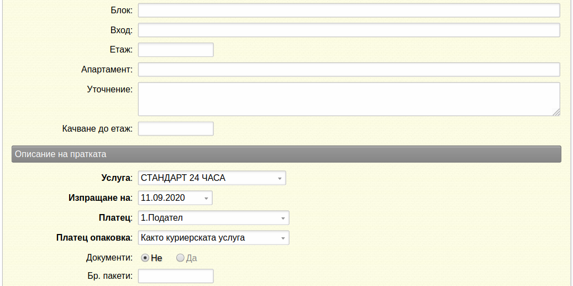
Task: Open the Платец опаковка dropdown
Action: (213, 238)
